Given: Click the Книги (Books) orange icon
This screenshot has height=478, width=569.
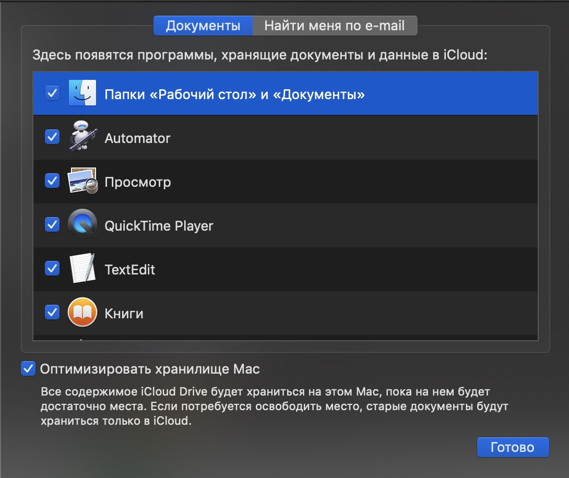Looking at the screenshot, I should pos(82,312).
